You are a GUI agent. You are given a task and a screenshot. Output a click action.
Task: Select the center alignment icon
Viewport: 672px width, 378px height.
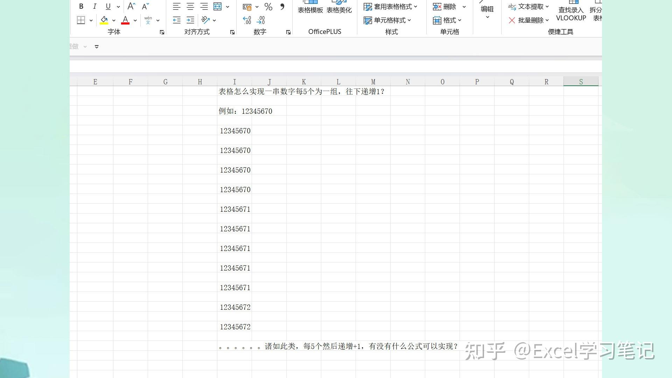tap(190, 6)
